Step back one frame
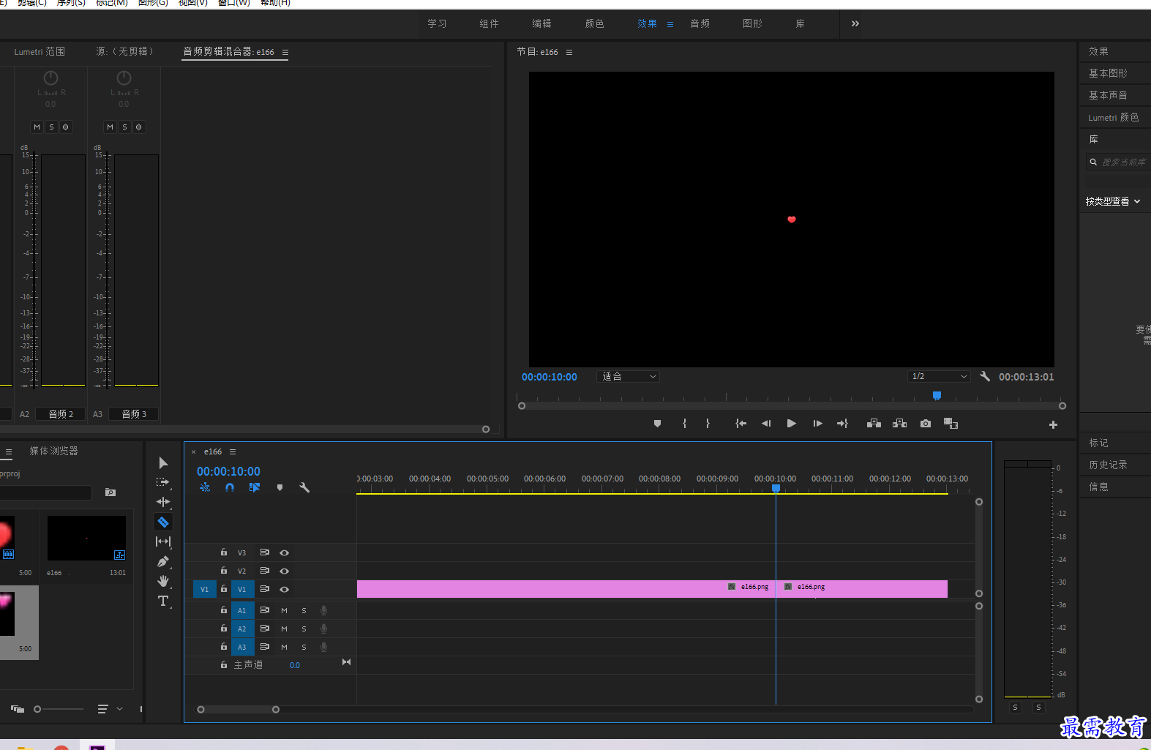 click(x=766, y=424)
